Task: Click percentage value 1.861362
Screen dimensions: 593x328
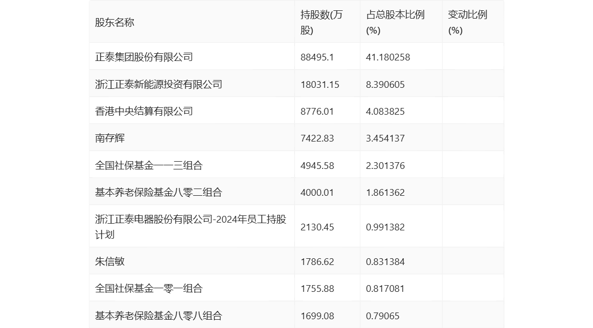Action: click(385, 192)
